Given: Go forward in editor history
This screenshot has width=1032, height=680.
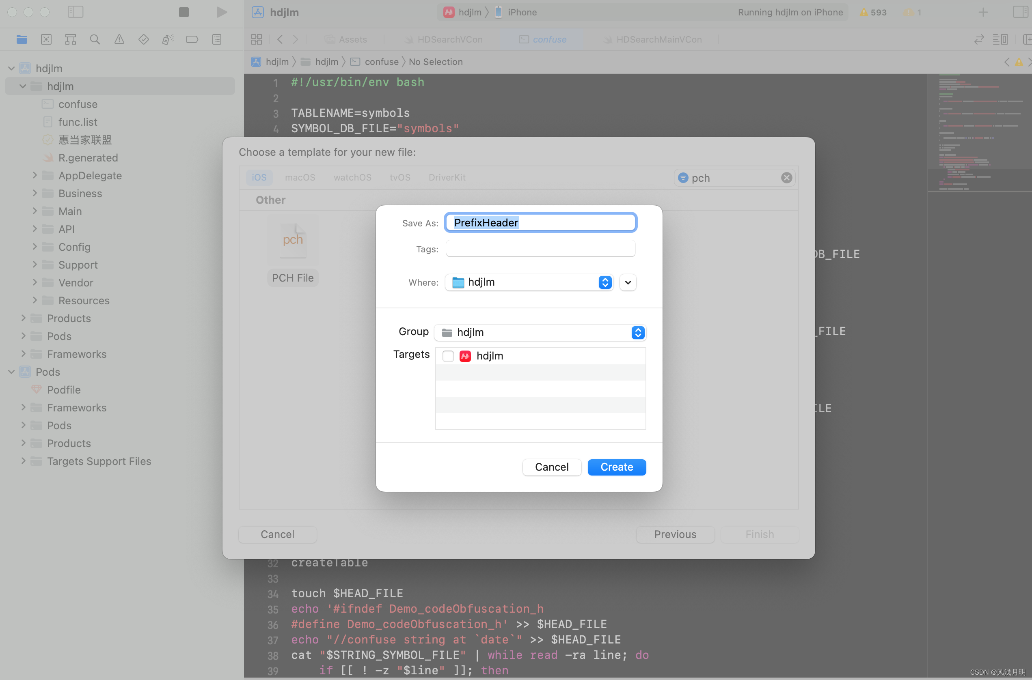Looking at the screenshot, I should [296, 39].
